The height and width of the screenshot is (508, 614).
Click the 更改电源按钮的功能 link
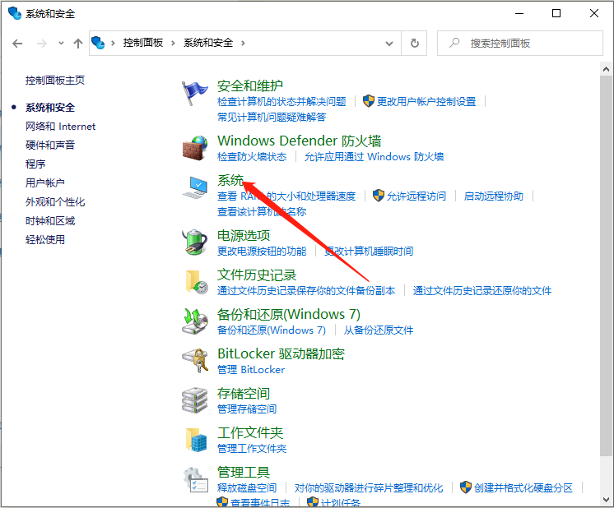point(262,251)
